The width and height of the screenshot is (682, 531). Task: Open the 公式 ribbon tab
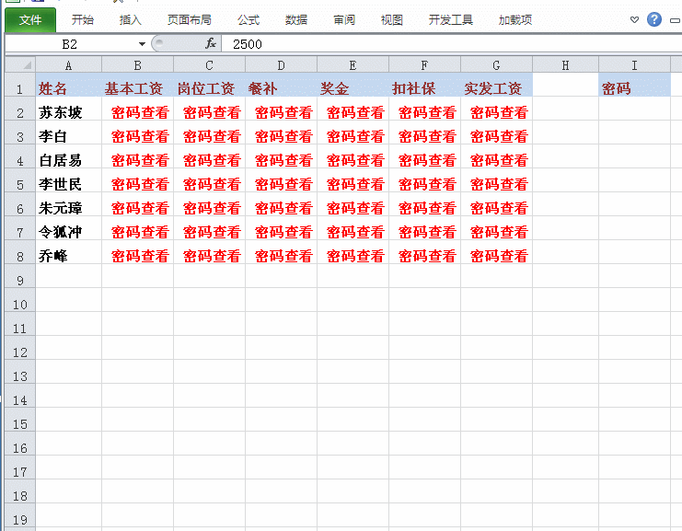tap(249, 20)
